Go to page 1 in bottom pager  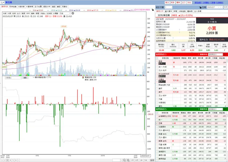[x=2, y=160]
